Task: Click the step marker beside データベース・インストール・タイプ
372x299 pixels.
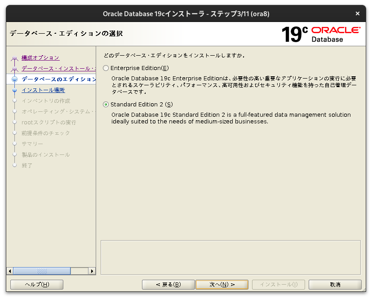Action: pos(15,68)
